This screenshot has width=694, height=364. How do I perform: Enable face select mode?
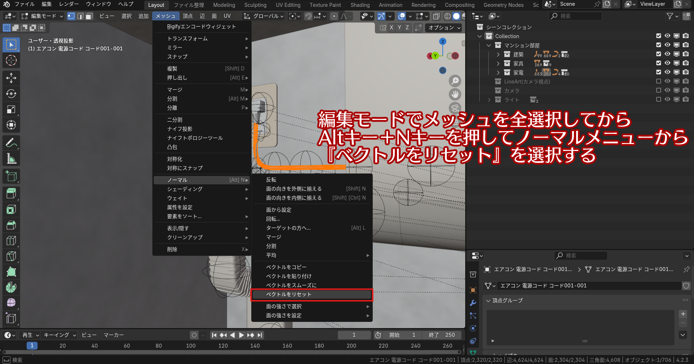point(89,16)
